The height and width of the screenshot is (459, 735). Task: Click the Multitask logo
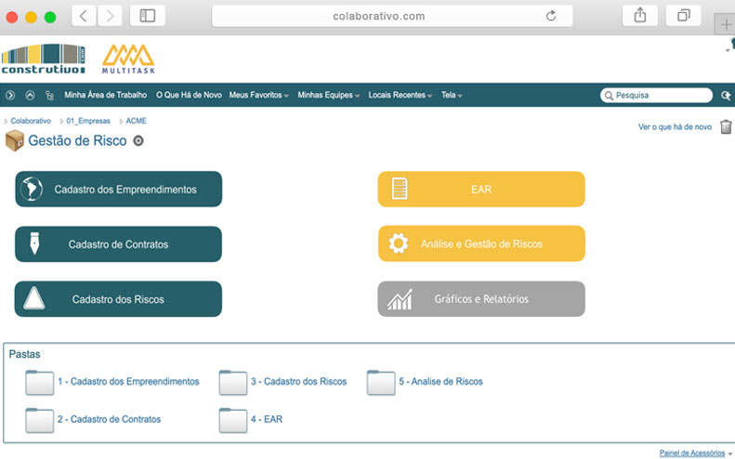tap(128, 59)
